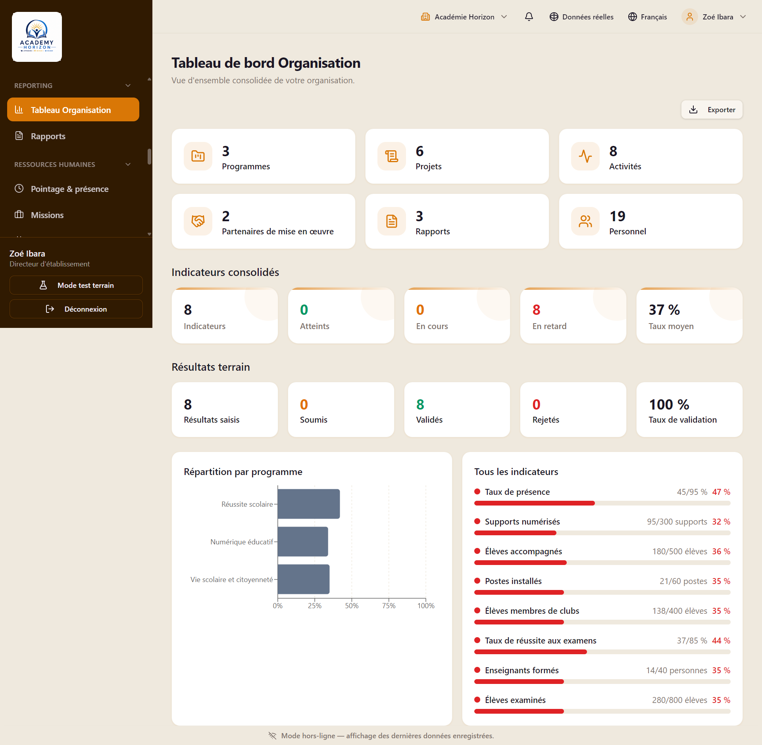
Task: Open the Élèves membres de clubs indicator
Action: pyautogui.click(x=602, y=616)
